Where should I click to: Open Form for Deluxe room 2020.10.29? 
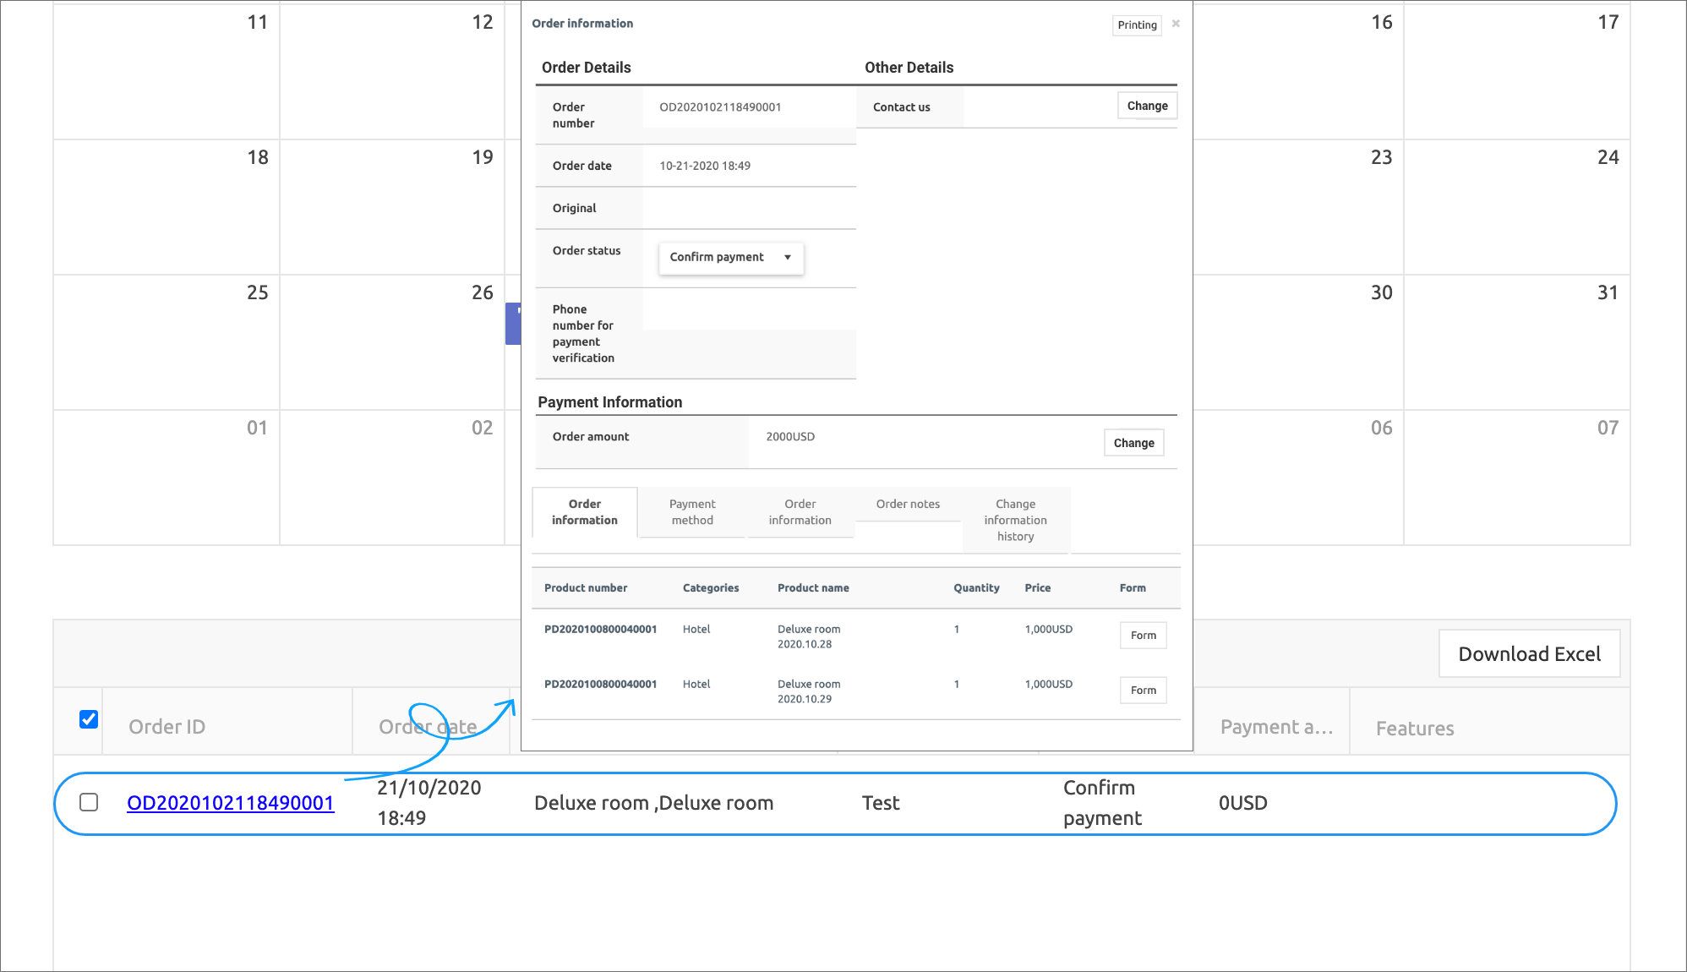pyautogui.click(x=1143, y=691)
